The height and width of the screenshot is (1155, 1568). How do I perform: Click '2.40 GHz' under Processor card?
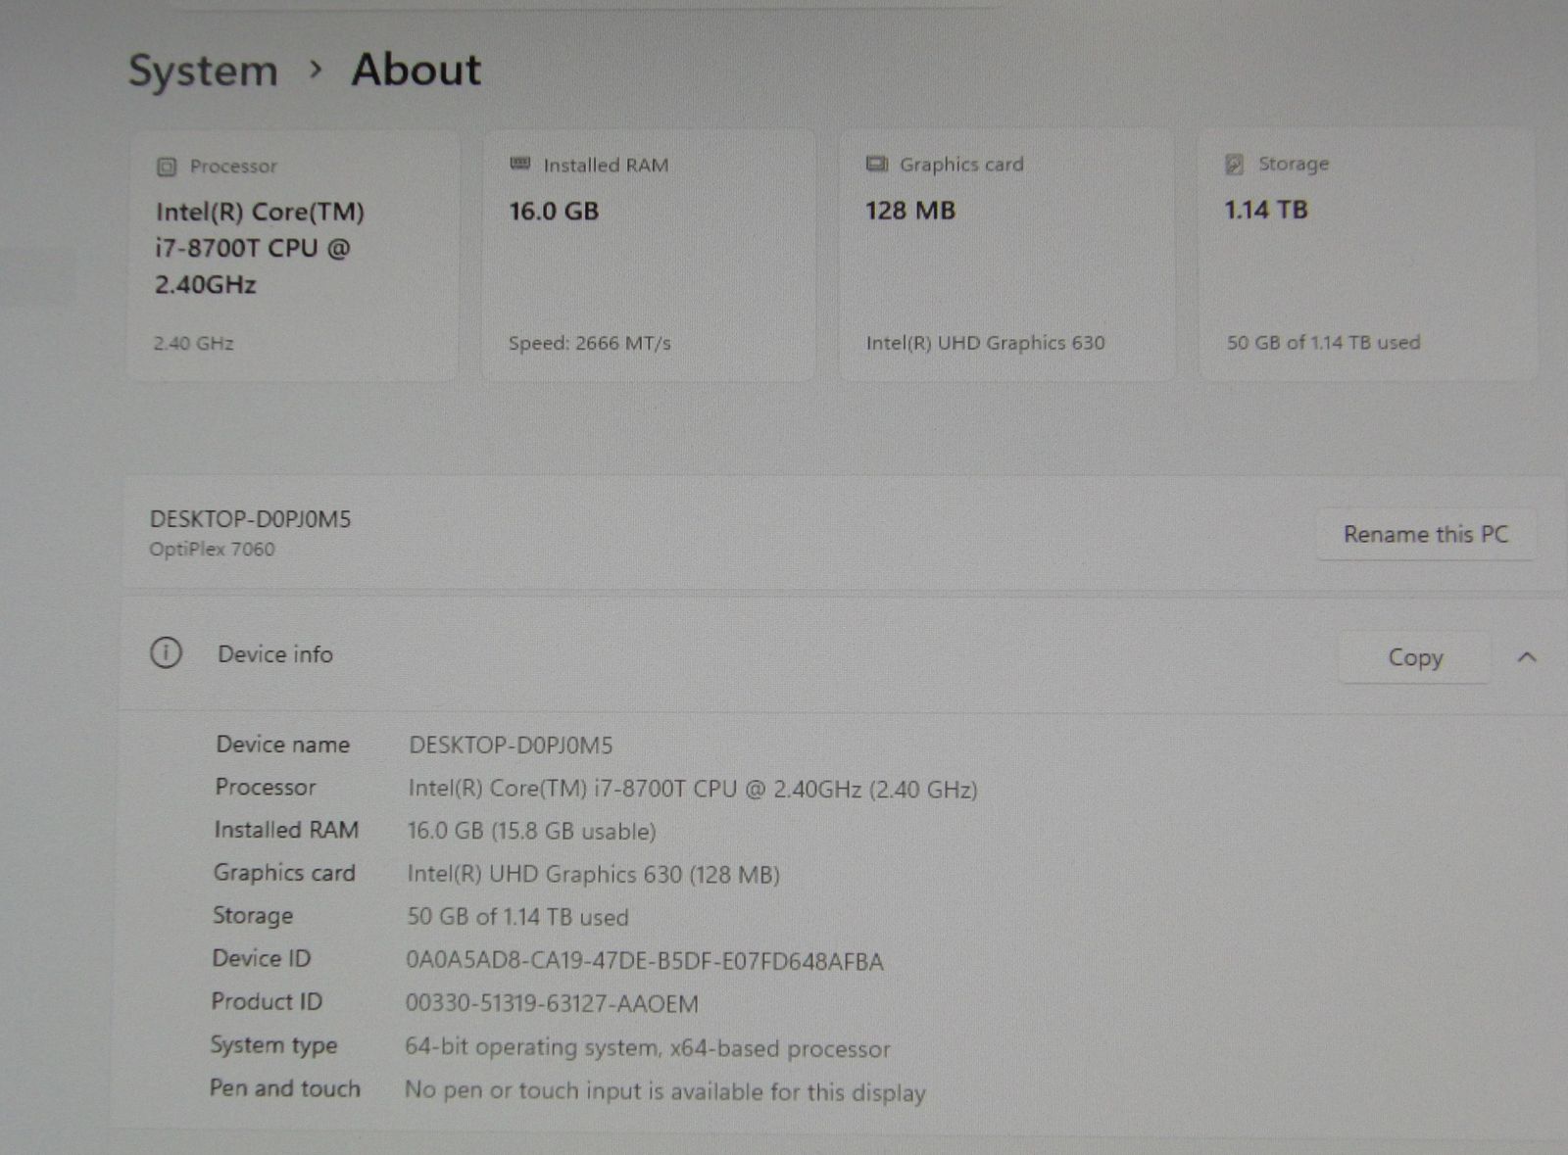click(x=193, y=343)
